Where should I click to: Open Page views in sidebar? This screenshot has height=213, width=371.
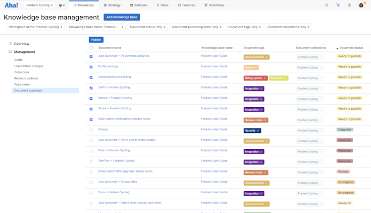[x=22, y=85]
